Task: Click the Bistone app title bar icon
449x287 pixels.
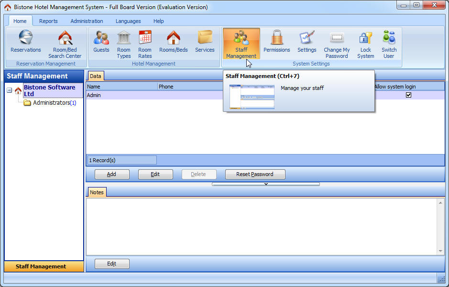Action: 8,7
